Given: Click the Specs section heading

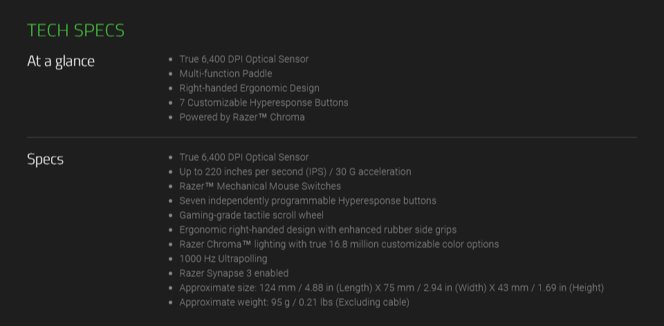Looking at the screenshot, I should 46,160.
